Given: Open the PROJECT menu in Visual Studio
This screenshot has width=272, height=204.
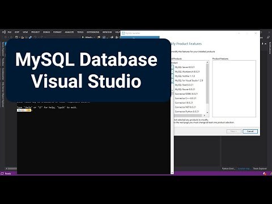Looking at the screenshot, I should [x=35, y=32].
